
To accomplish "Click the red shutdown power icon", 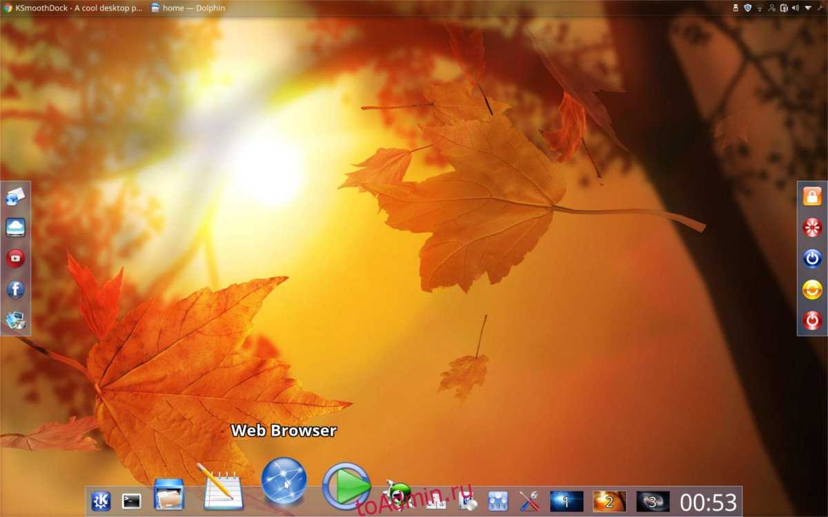I will (x=812, y=321).
